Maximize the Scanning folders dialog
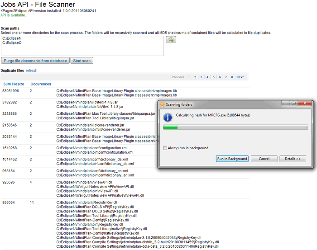317x250 pixels. coord(293,104)
